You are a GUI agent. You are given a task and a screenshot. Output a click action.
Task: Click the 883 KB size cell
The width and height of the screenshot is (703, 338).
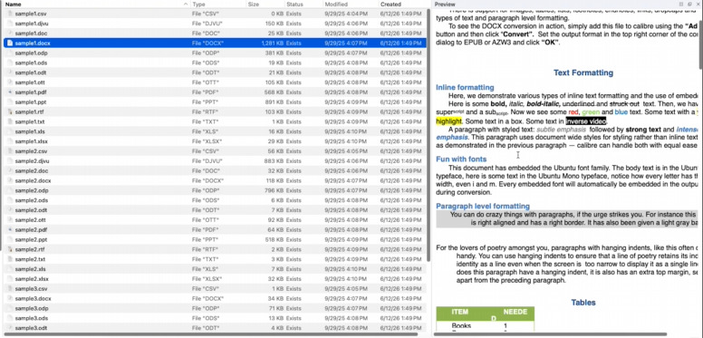coord(274,161)
